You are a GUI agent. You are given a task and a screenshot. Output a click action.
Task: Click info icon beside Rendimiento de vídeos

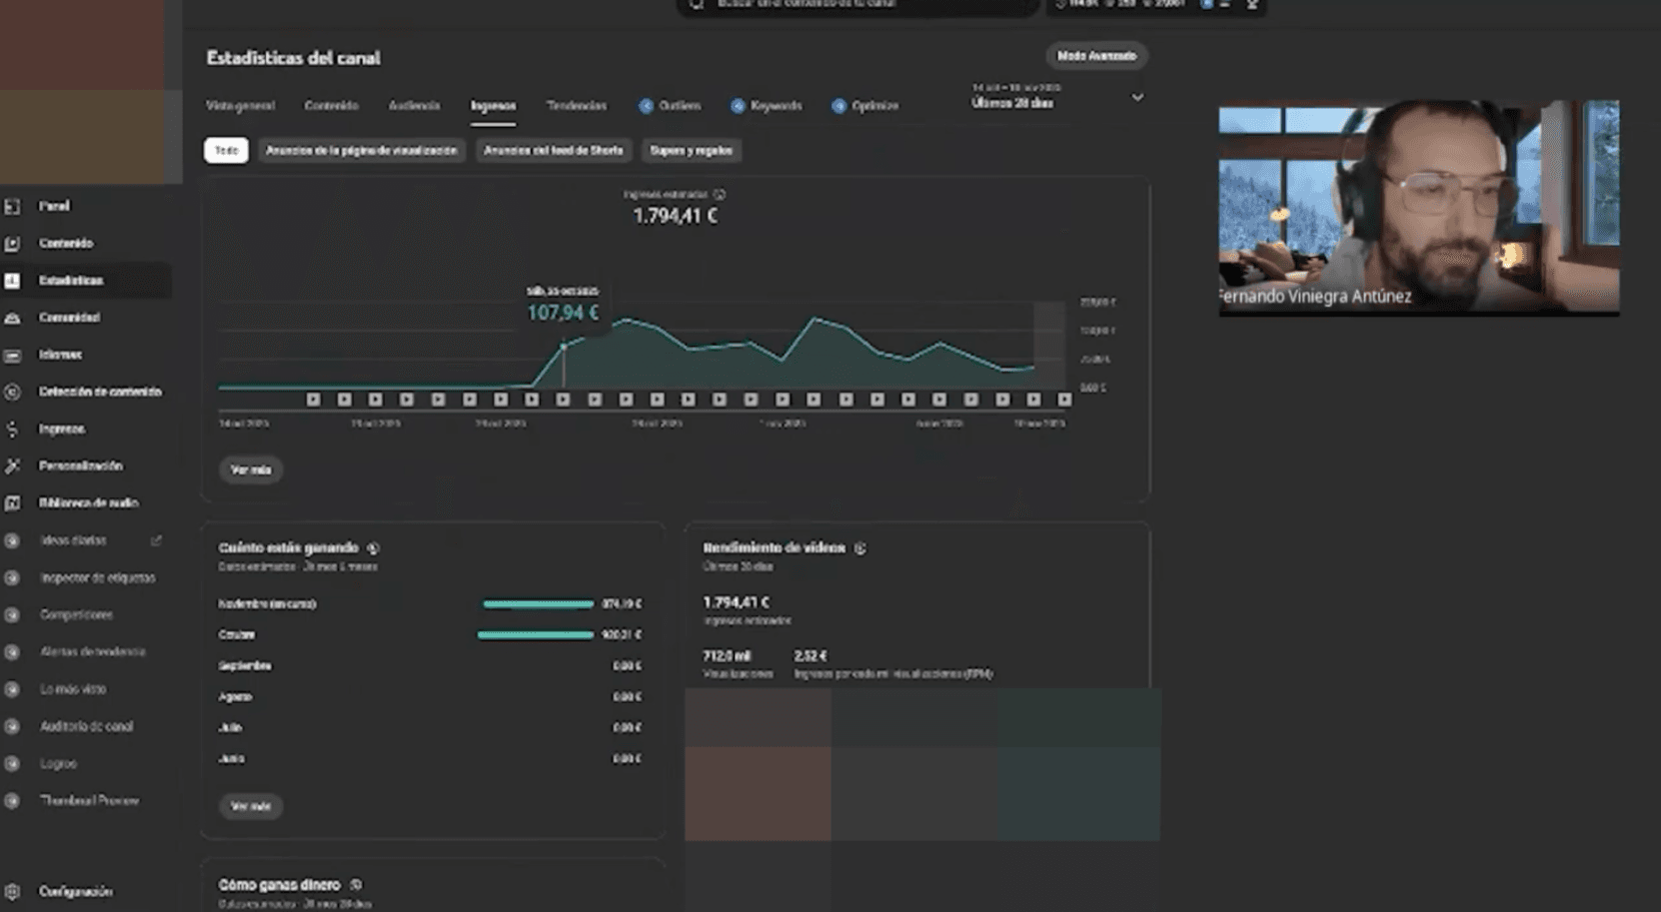pyautogui.click(x=860, y=548)
